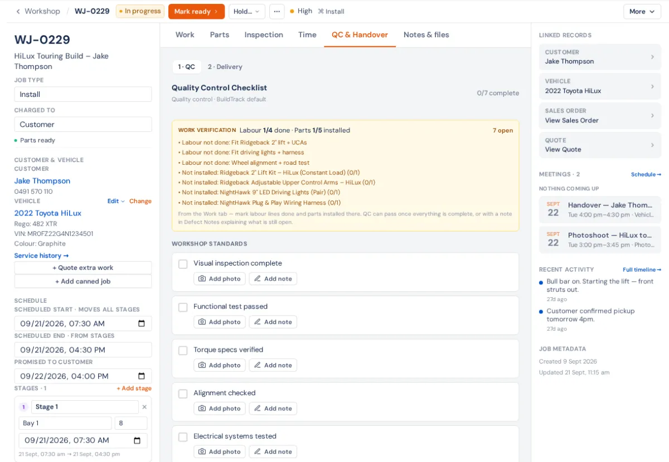
Task: Click pencil icon under Electrical systems tested
Action: pos(258,452)
